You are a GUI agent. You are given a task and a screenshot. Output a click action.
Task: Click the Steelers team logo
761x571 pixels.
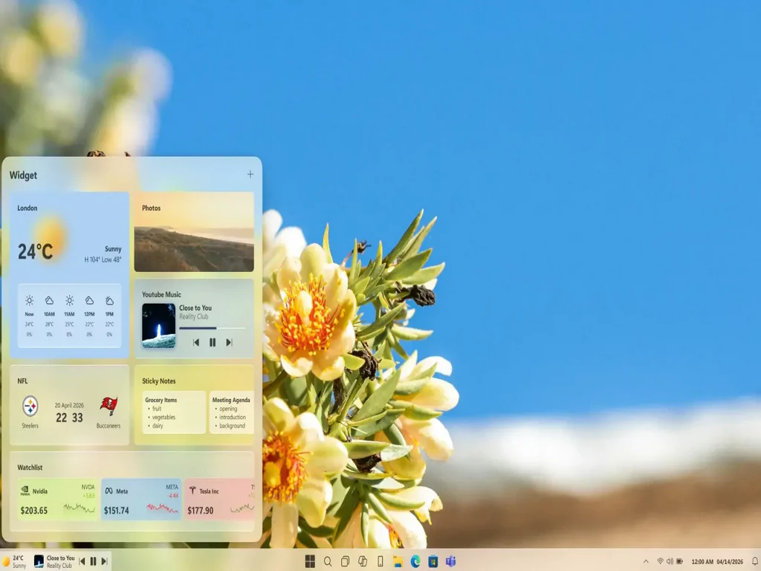30,406
